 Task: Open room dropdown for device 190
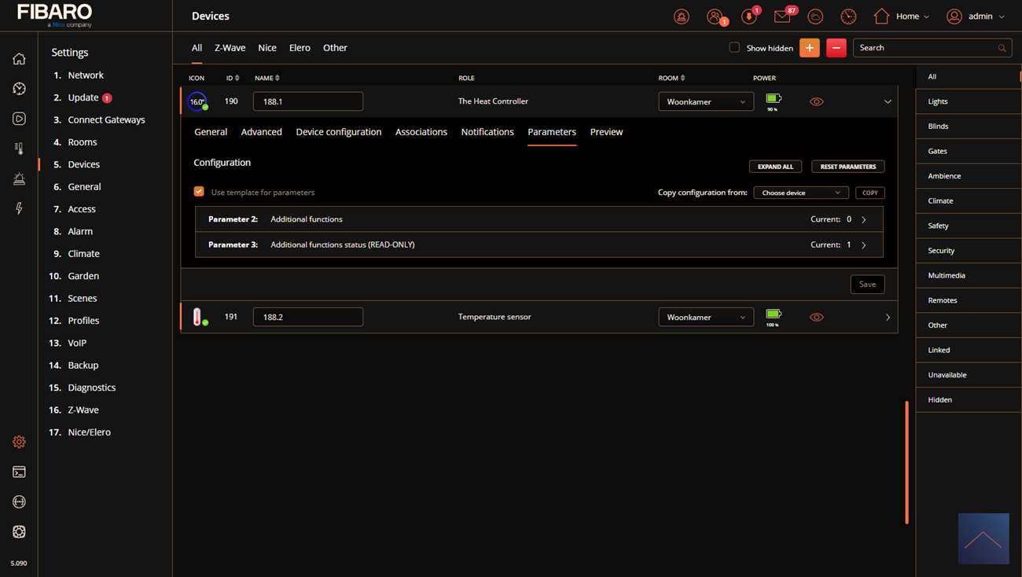(x=705, y=101)
